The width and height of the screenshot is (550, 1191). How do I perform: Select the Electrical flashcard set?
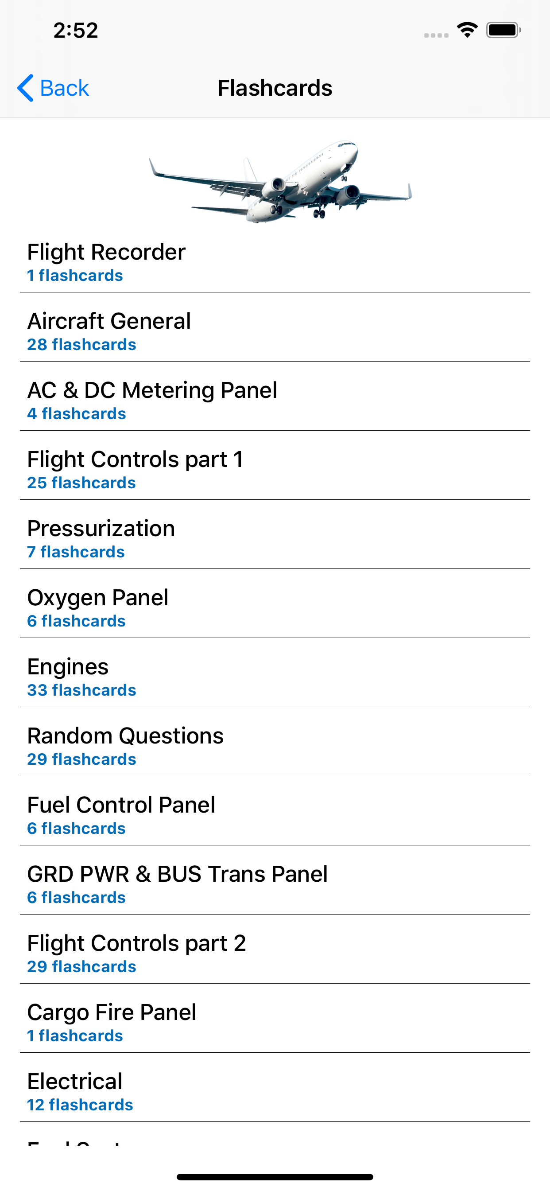click(x=275, y=1091)
